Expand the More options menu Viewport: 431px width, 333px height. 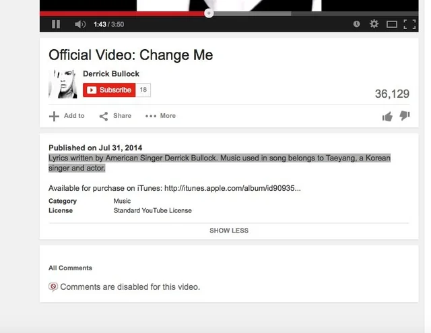(160, 116)
